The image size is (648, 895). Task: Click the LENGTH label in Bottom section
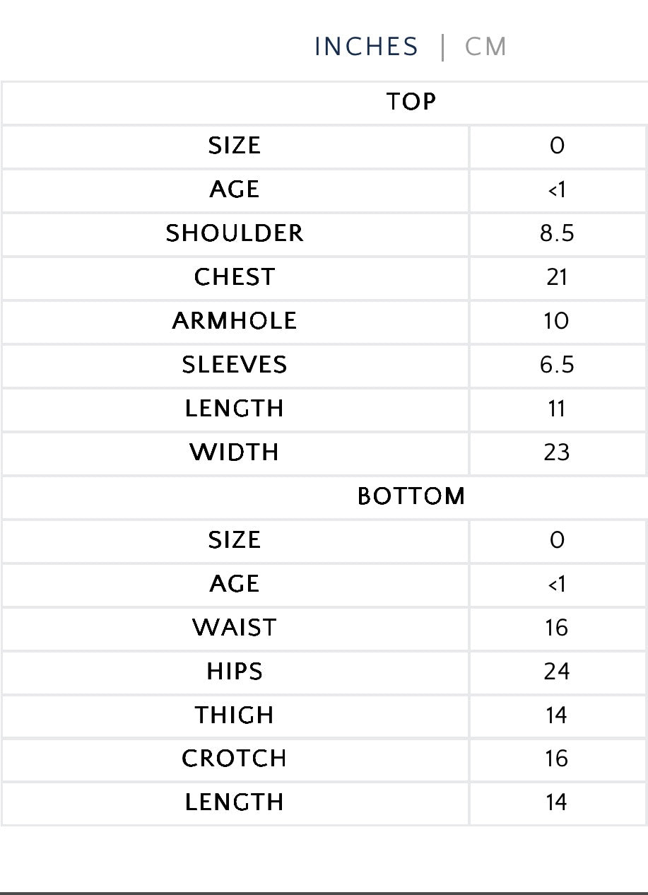point(235,802)
